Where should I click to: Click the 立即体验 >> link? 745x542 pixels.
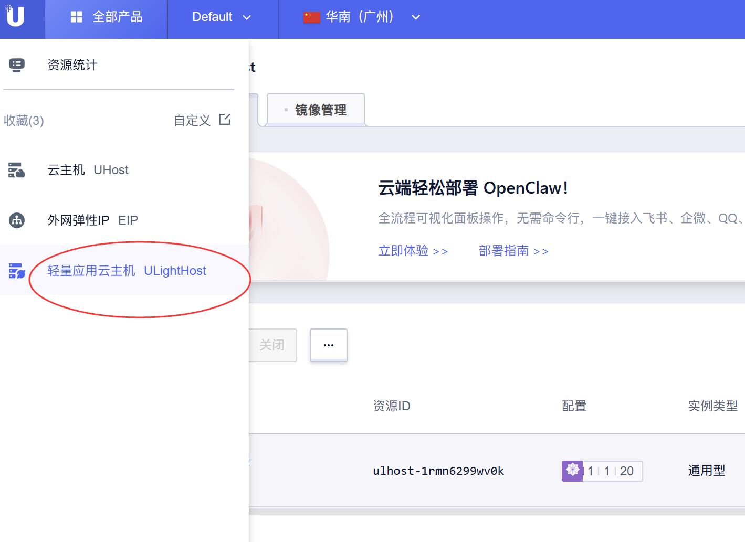pyautogui.click(x=413, y=251)
